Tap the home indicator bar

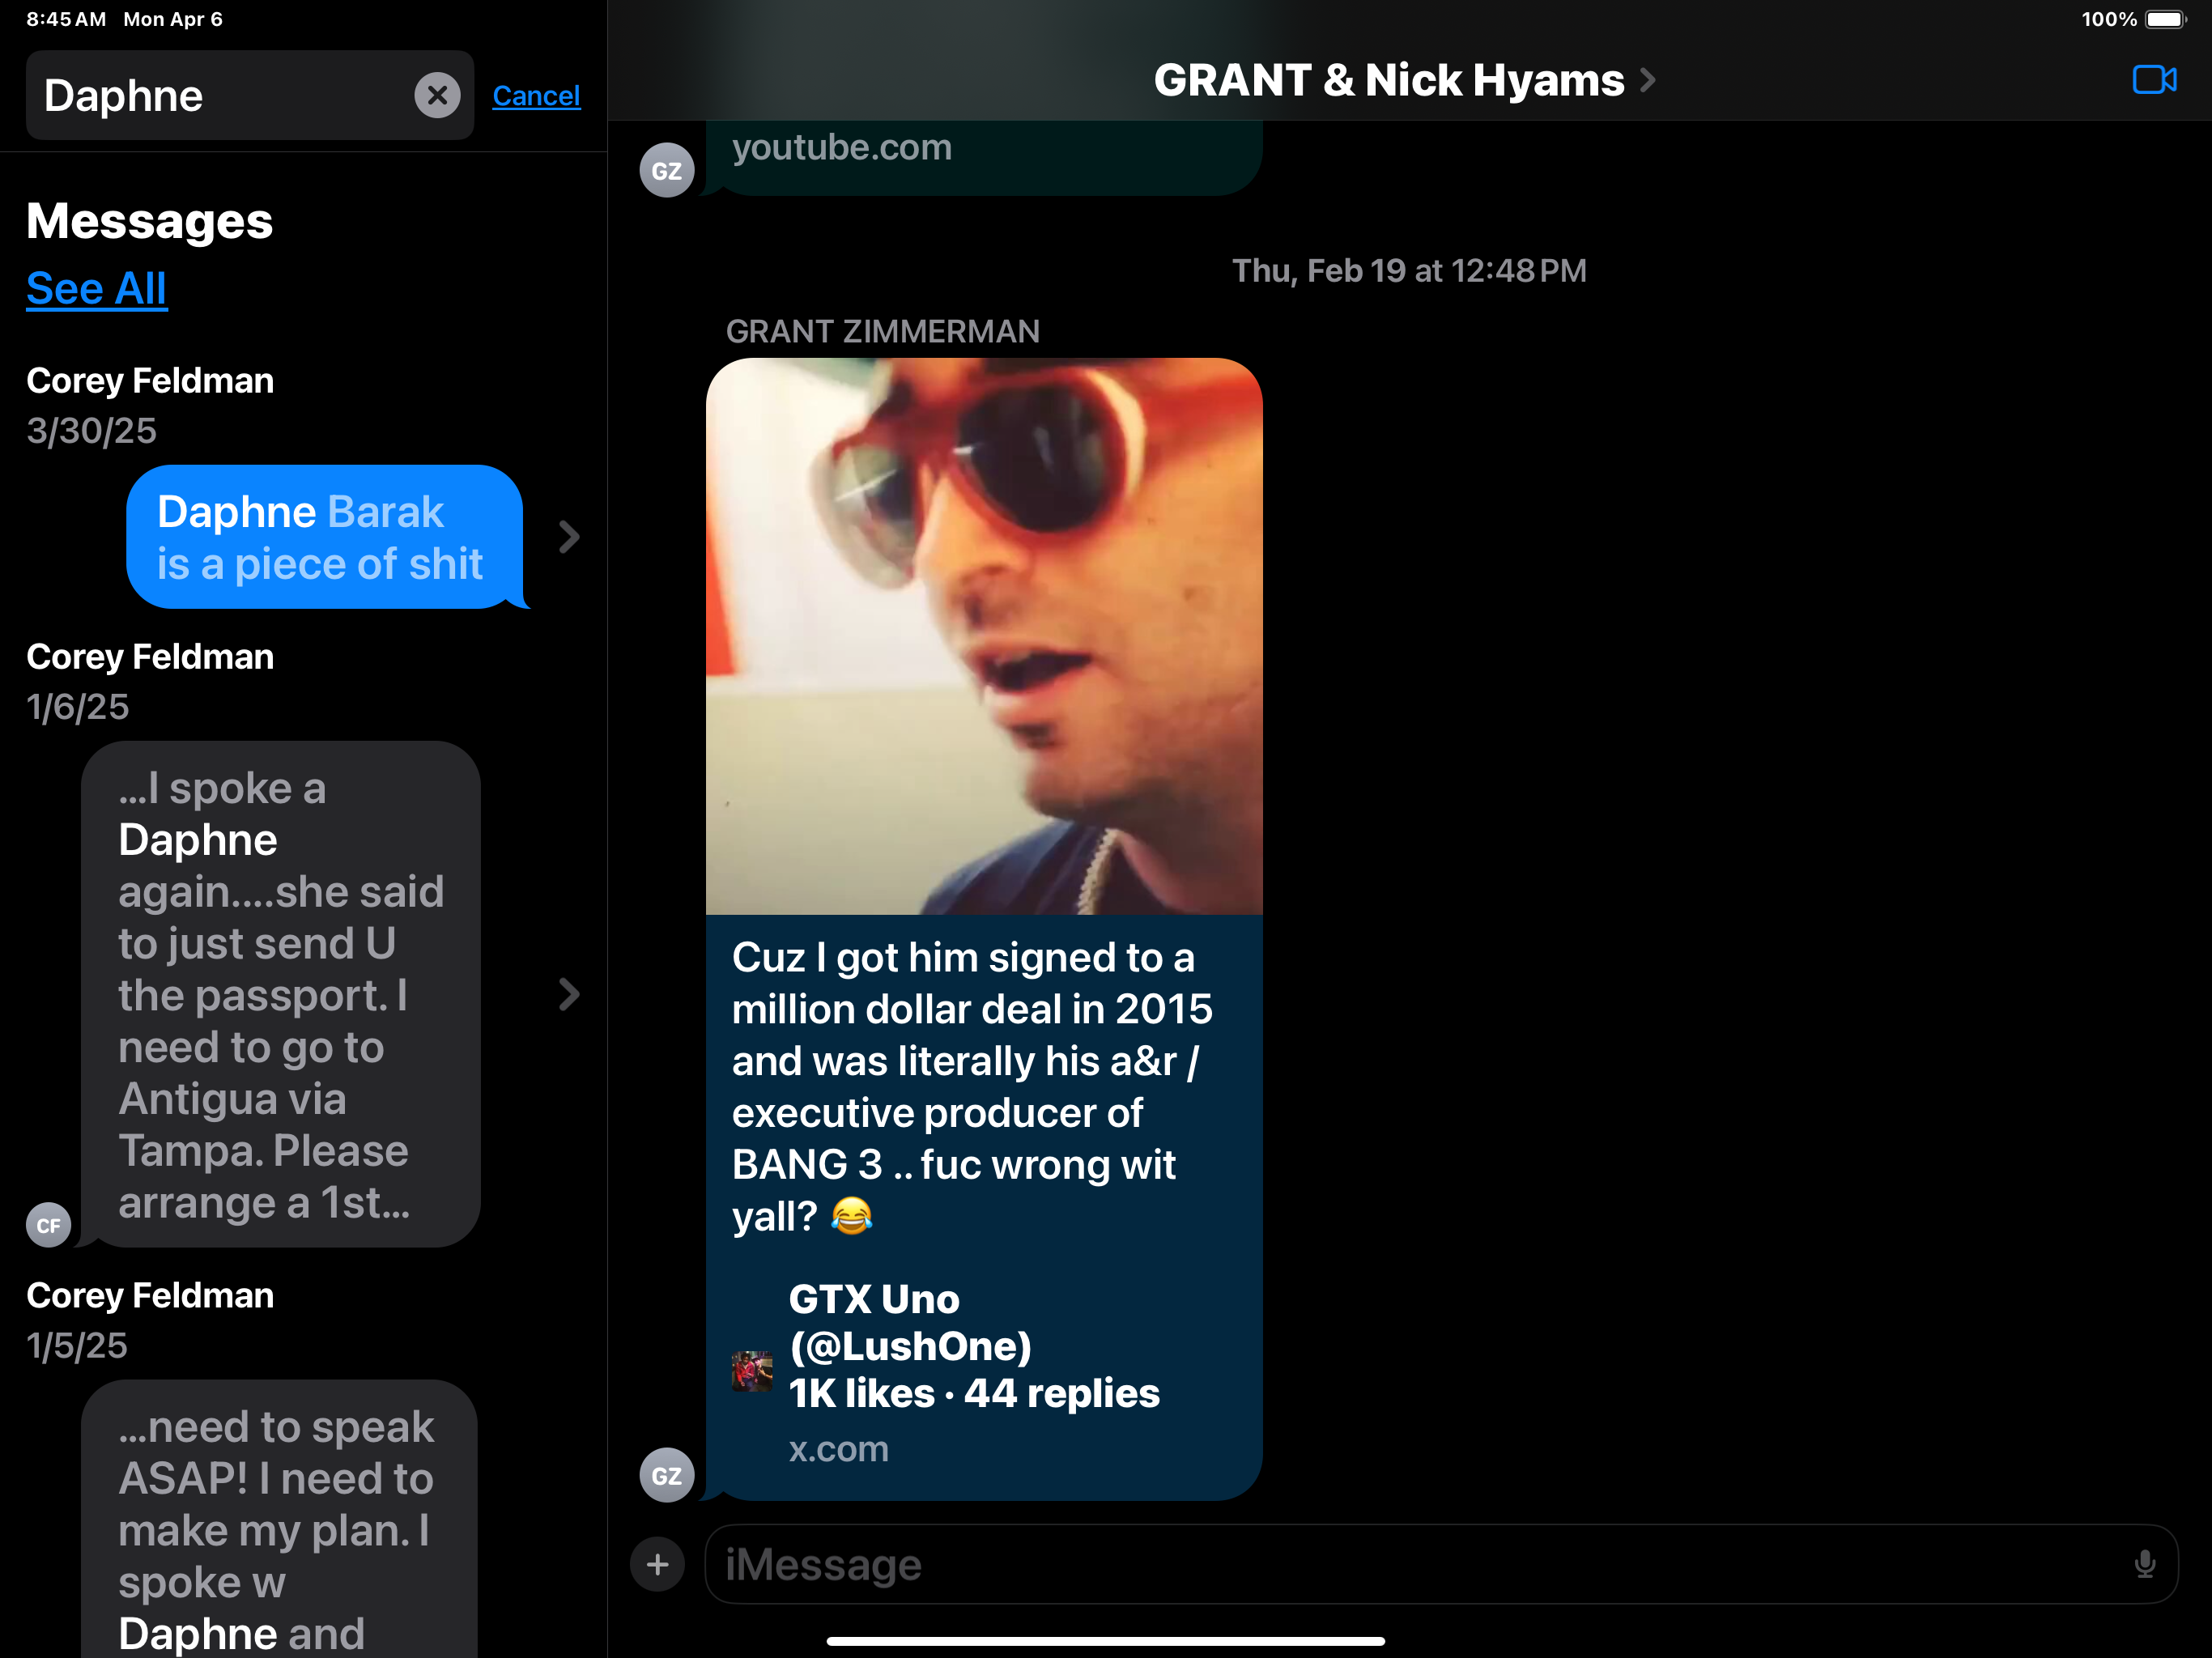(1105, 1640)
